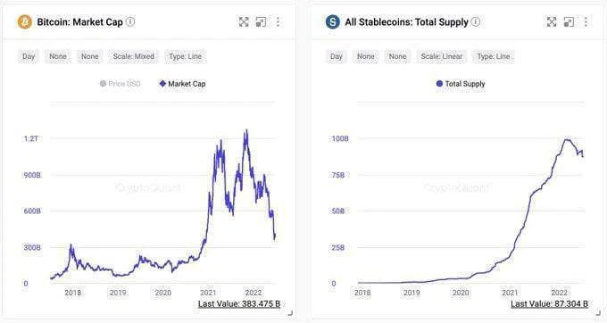This screenshot has width=607, height=323.
Task: Open more options menu on Bitcoin chart
Action: (278, 22)
